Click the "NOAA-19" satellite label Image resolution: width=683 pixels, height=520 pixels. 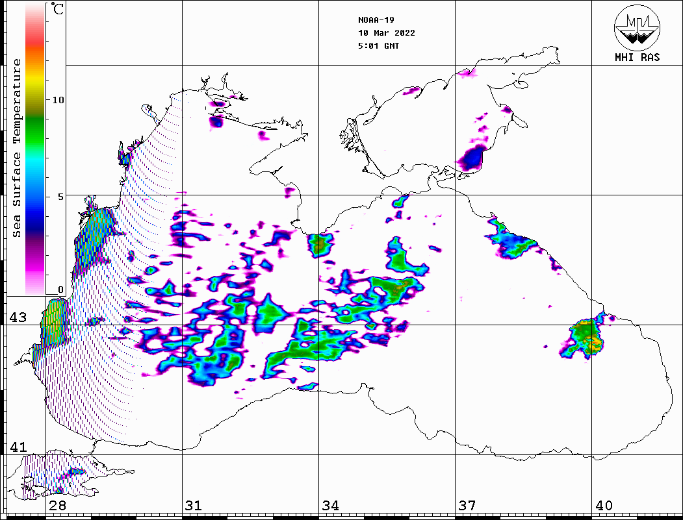(376, 20)
